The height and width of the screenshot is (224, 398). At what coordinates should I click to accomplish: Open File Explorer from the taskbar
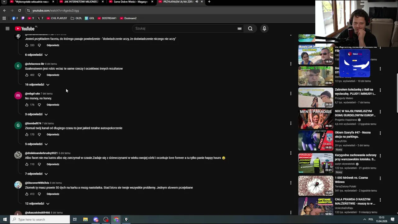[86, 220]
